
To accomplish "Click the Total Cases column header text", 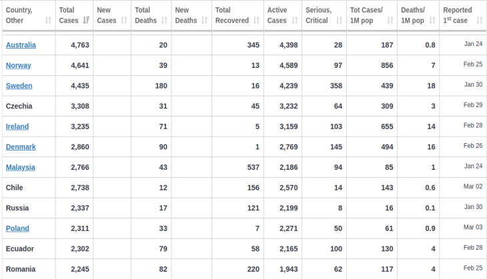I will click(x=69, y=15).
